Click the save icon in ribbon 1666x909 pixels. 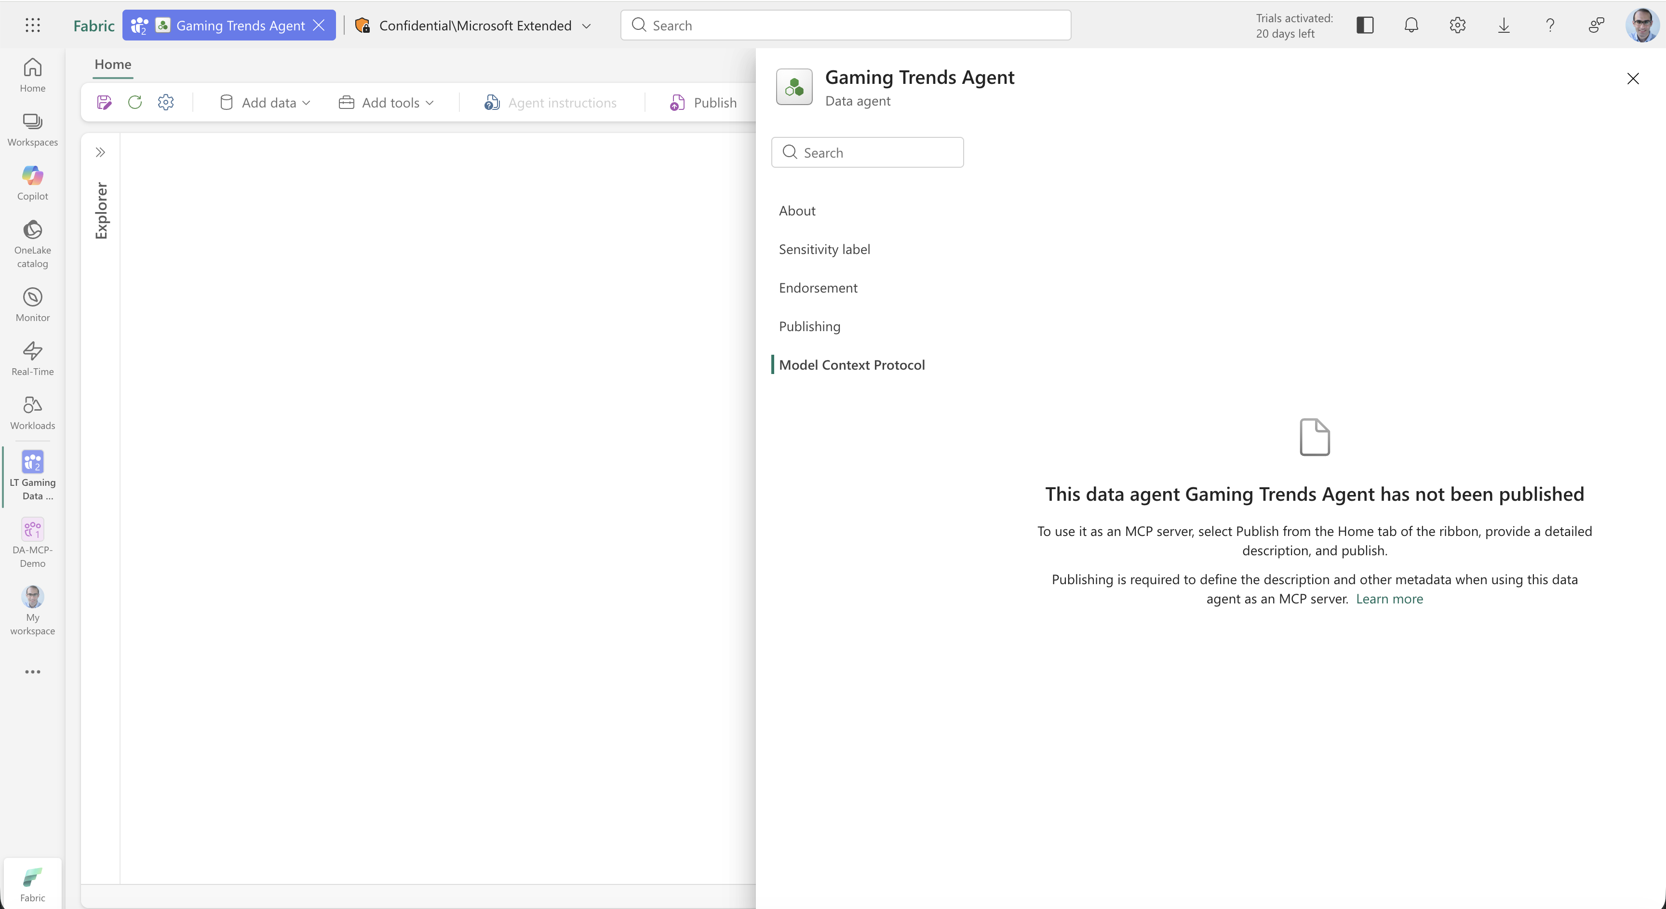pos(104,102)
